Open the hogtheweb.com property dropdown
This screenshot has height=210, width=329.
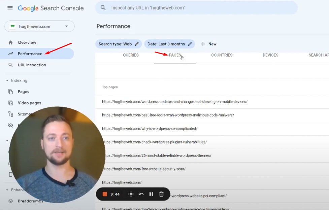point(39,27)
